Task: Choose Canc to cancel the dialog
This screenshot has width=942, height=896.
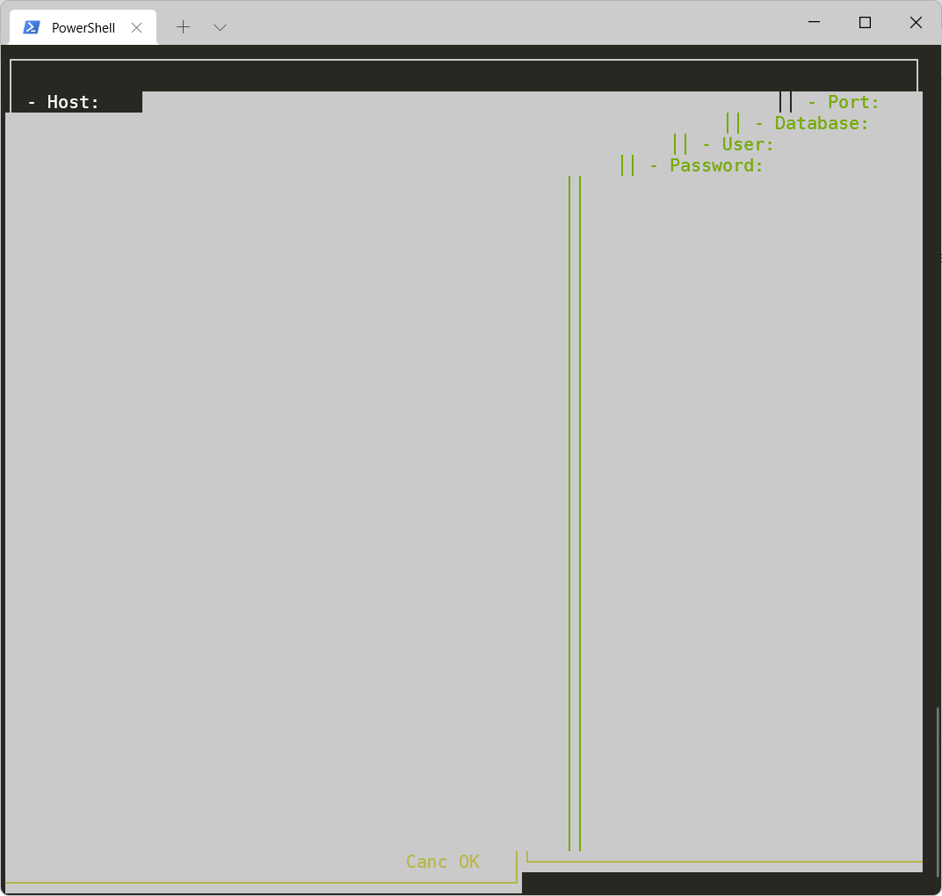Action: click(x=425, y=862)
